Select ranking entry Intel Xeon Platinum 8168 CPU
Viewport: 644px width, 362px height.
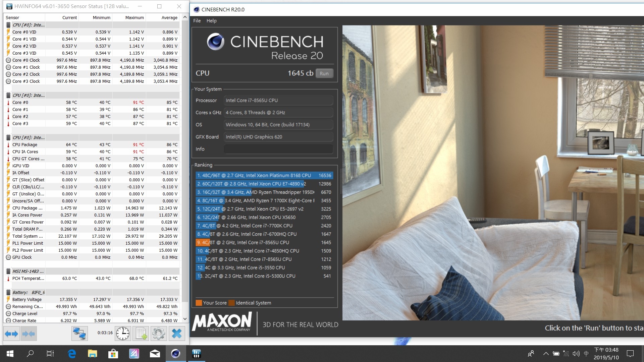(264, 175)
